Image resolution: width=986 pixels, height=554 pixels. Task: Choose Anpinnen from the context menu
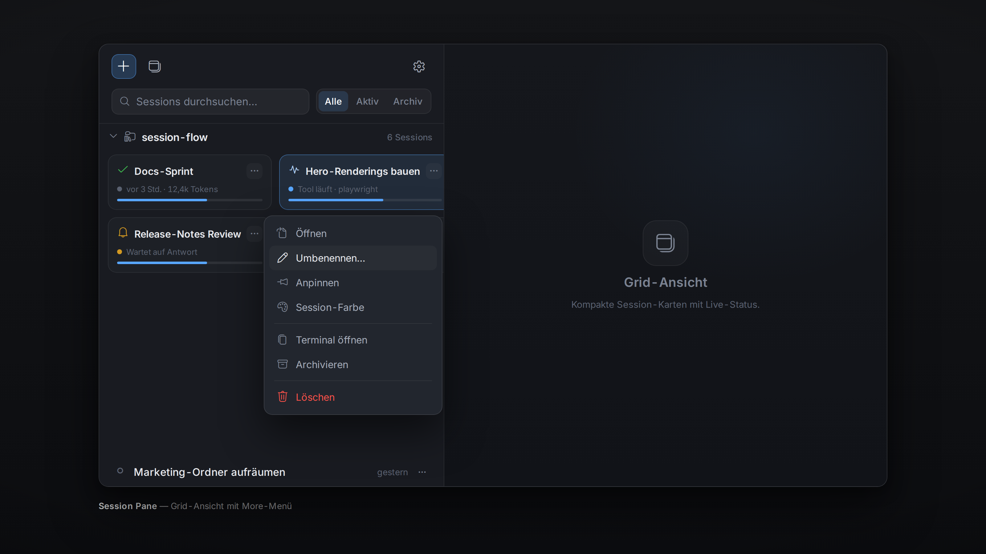[x=352, y=283]
